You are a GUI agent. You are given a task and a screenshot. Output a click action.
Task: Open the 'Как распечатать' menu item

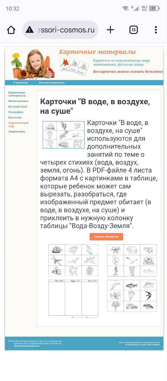tap(52, 82)
